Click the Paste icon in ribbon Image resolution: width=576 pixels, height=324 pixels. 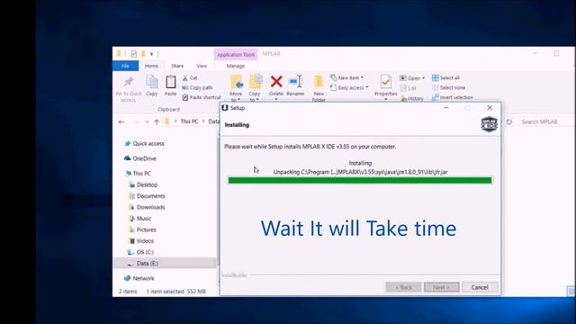point(170,82)
